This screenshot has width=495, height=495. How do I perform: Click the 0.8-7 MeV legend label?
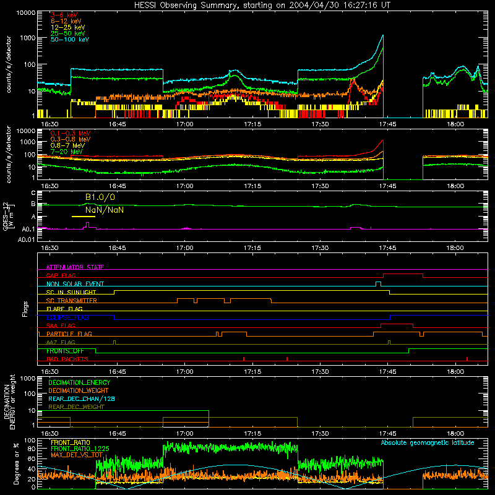tap(67, 145)
